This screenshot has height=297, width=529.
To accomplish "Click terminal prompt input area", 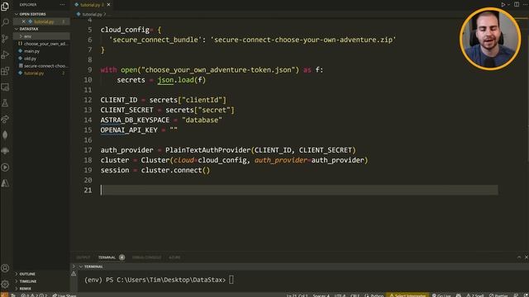I will point(231,280).
